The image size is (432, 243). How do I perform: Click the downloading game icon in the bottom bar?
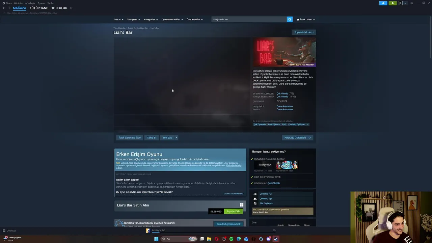(x=148, y=231)
